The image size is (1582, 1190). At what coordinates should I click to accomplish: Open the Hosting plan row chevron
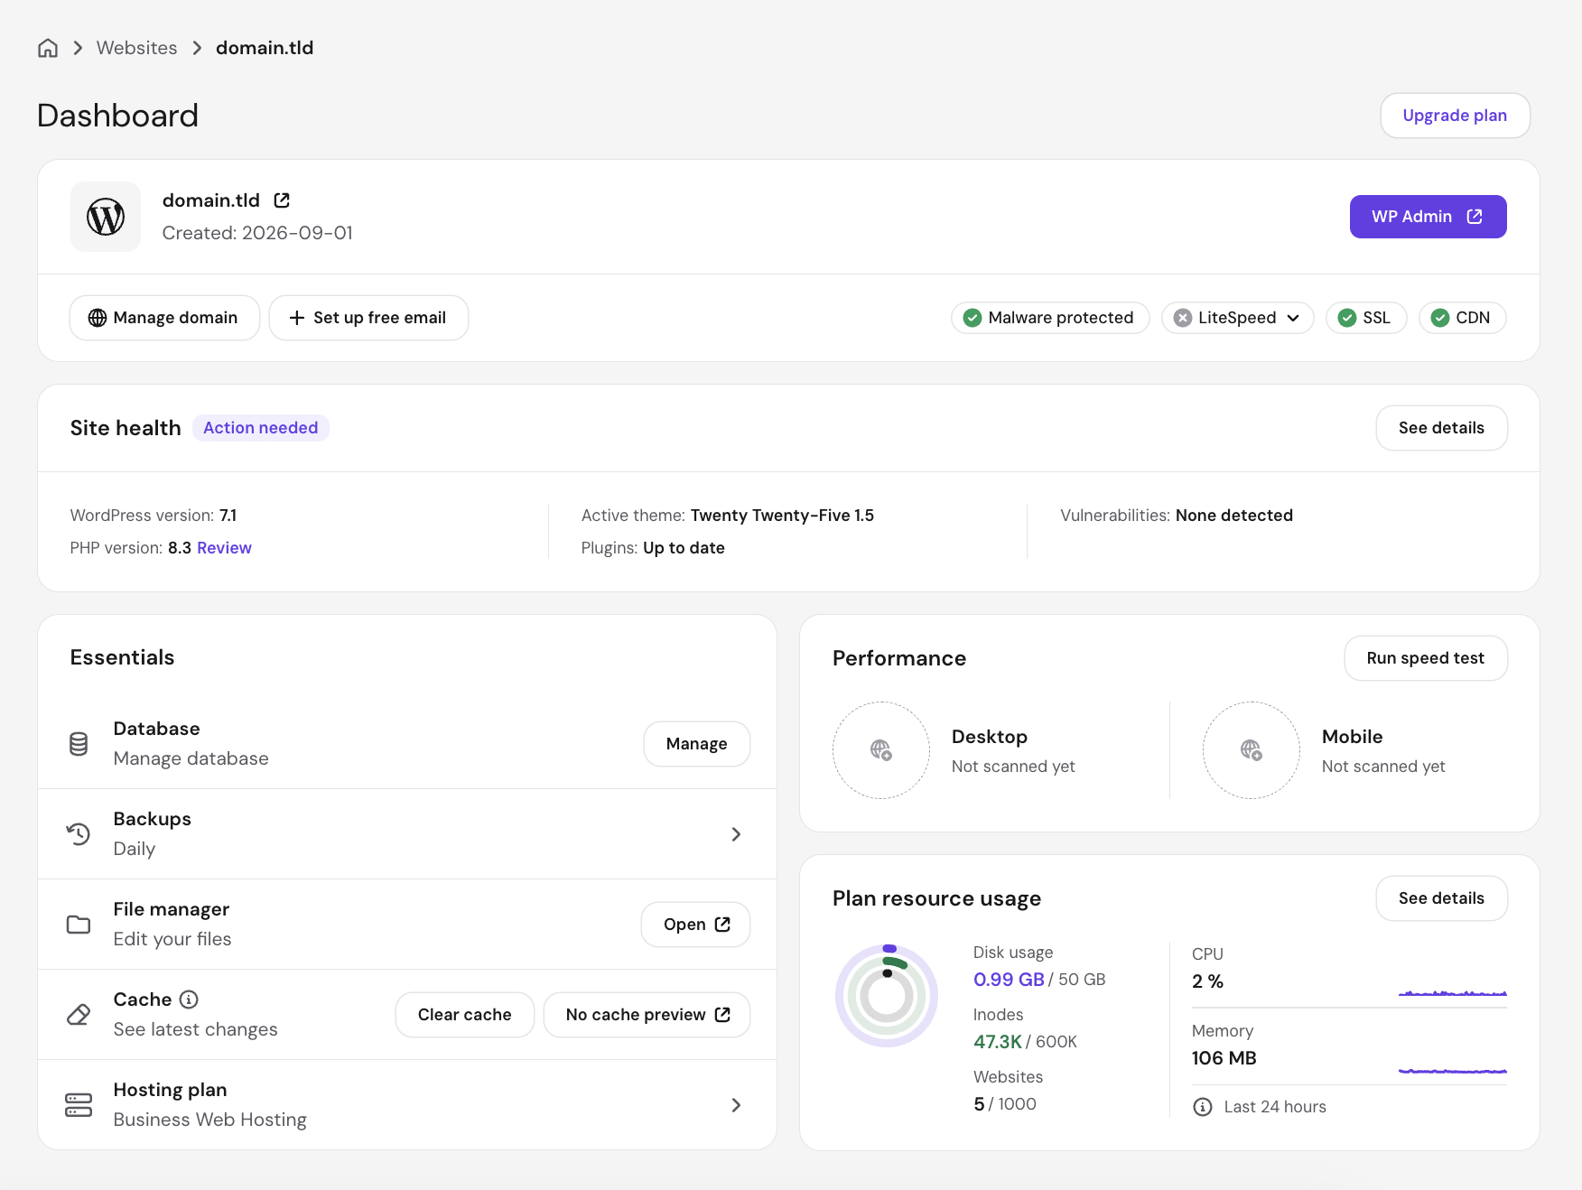(x=736, y=1105)
